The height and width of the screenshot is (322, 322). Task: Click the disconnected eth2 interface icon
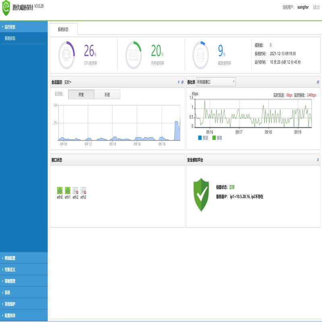75,190
